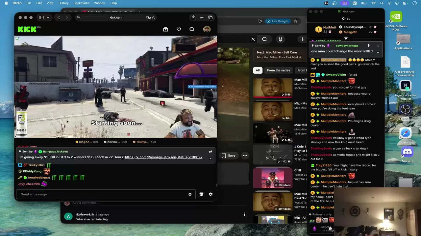Click KingXA top gifter entry under video
The height and width of the screenshot is (236, 421).
pyautogui.click(x=87, y=142)
